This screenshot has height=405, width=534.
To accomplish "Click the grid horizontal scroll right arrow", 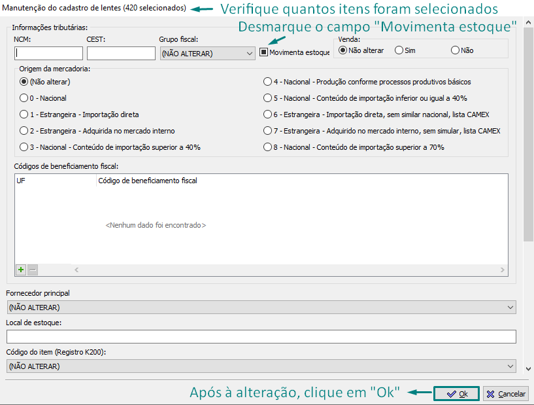I will (503, 270).
